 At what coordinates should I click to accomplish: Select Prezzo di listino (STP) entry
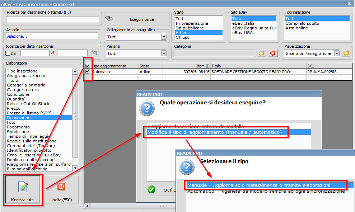point(39,113)
